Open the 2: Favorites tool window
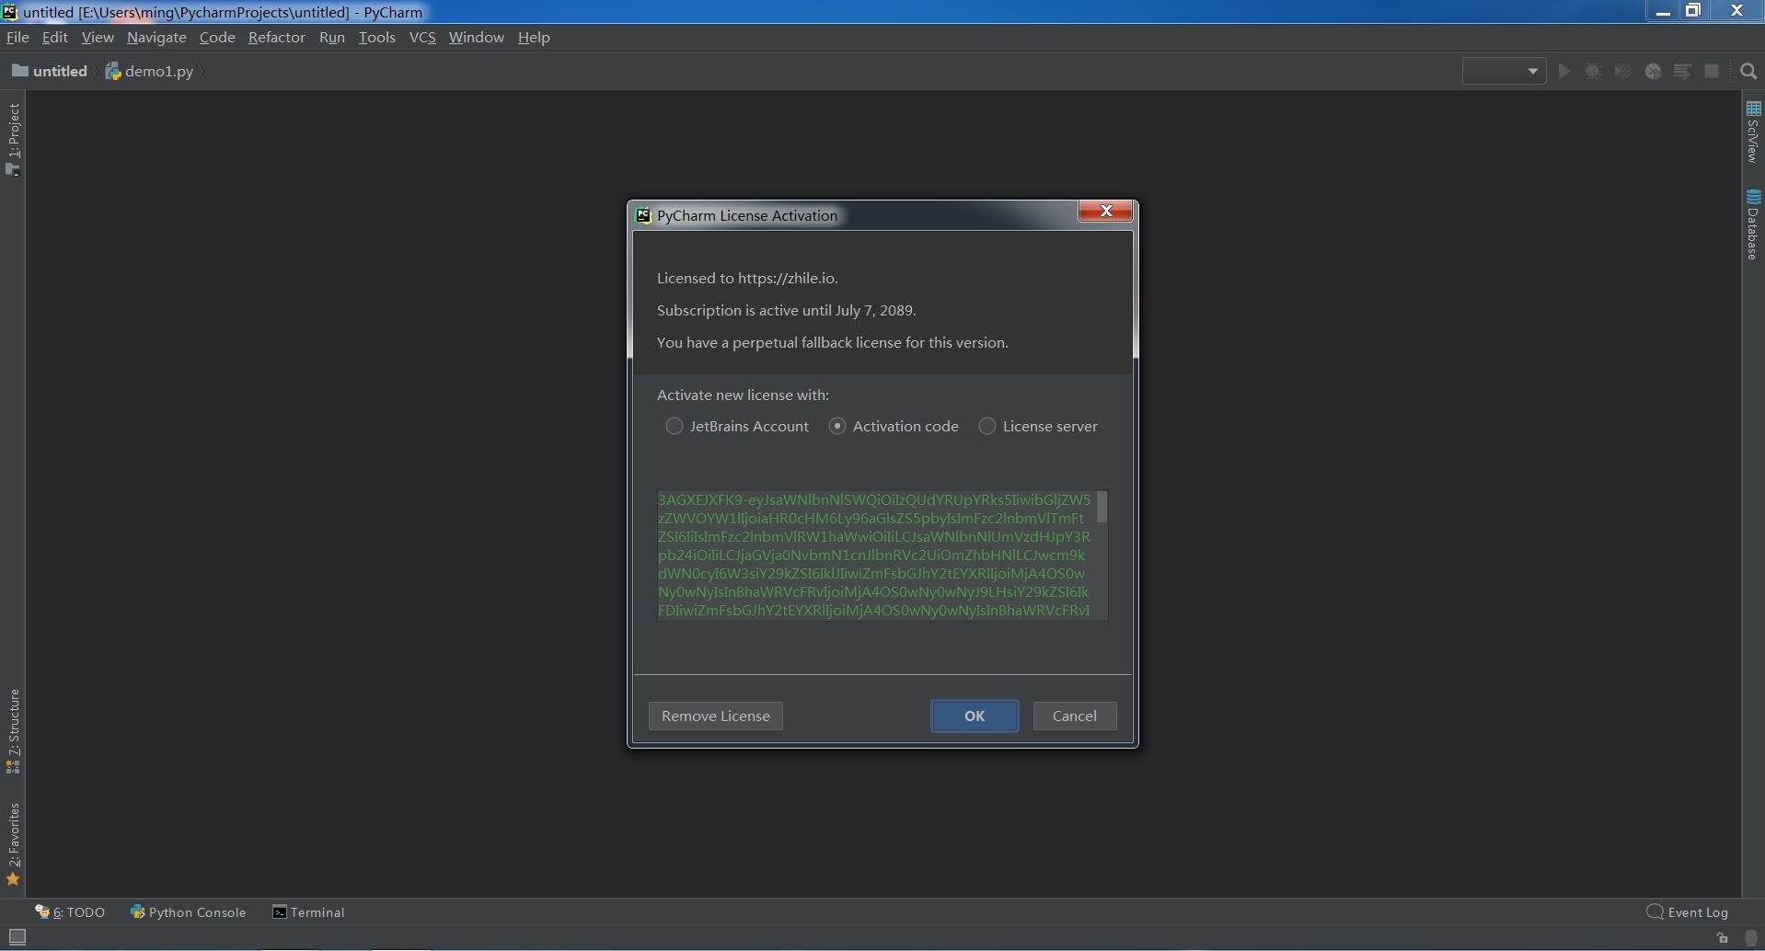Image resolution: width=1765 pixels, height=951 pixels. [x=13, y=844]
